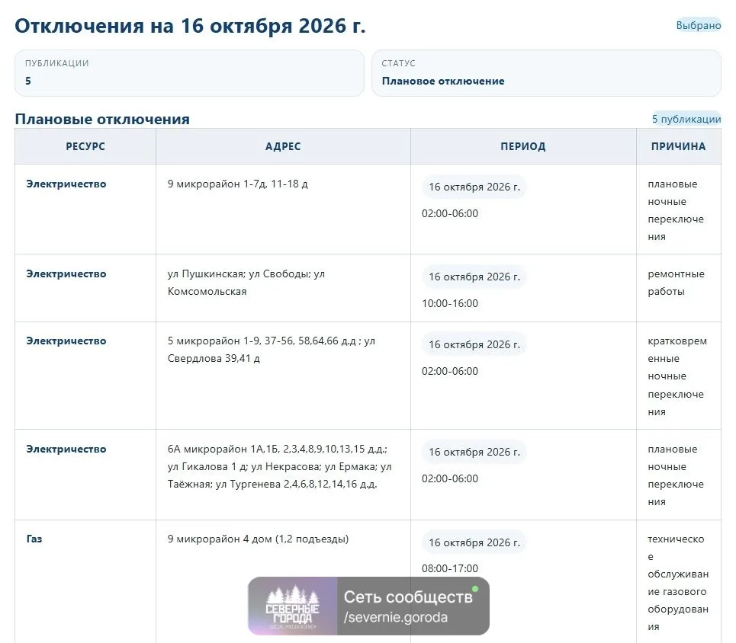Click the time '10:00-16:00'

(450, 303)
